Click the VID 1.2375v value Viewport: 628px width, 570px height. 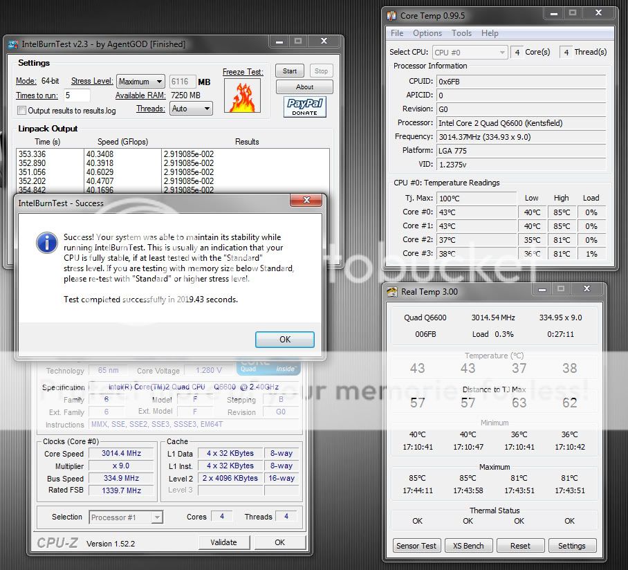(521, 164)
